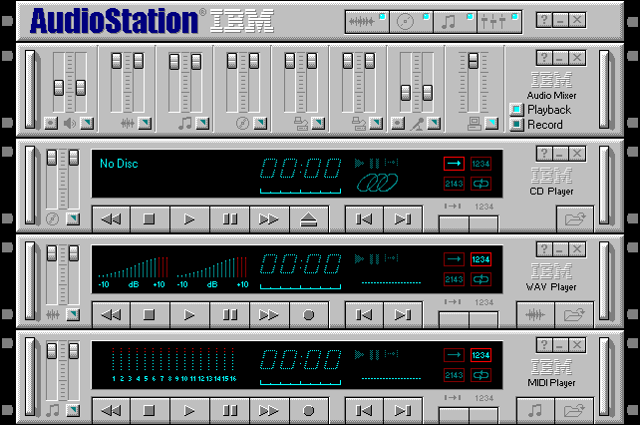Select the Record option in Audio Mixer
Viewport: 640px width, 425px height.
coord(516,125)
